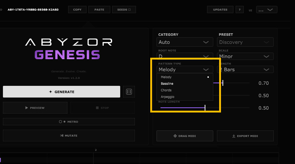Collapse the Pattern Type dropdown showing Melody
The image size is (295, 164).
pos(185,69)
